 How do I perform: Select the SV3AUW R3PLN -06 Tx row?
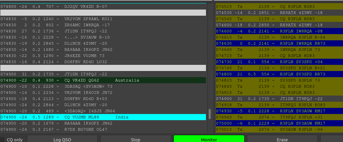coord(279,129)
